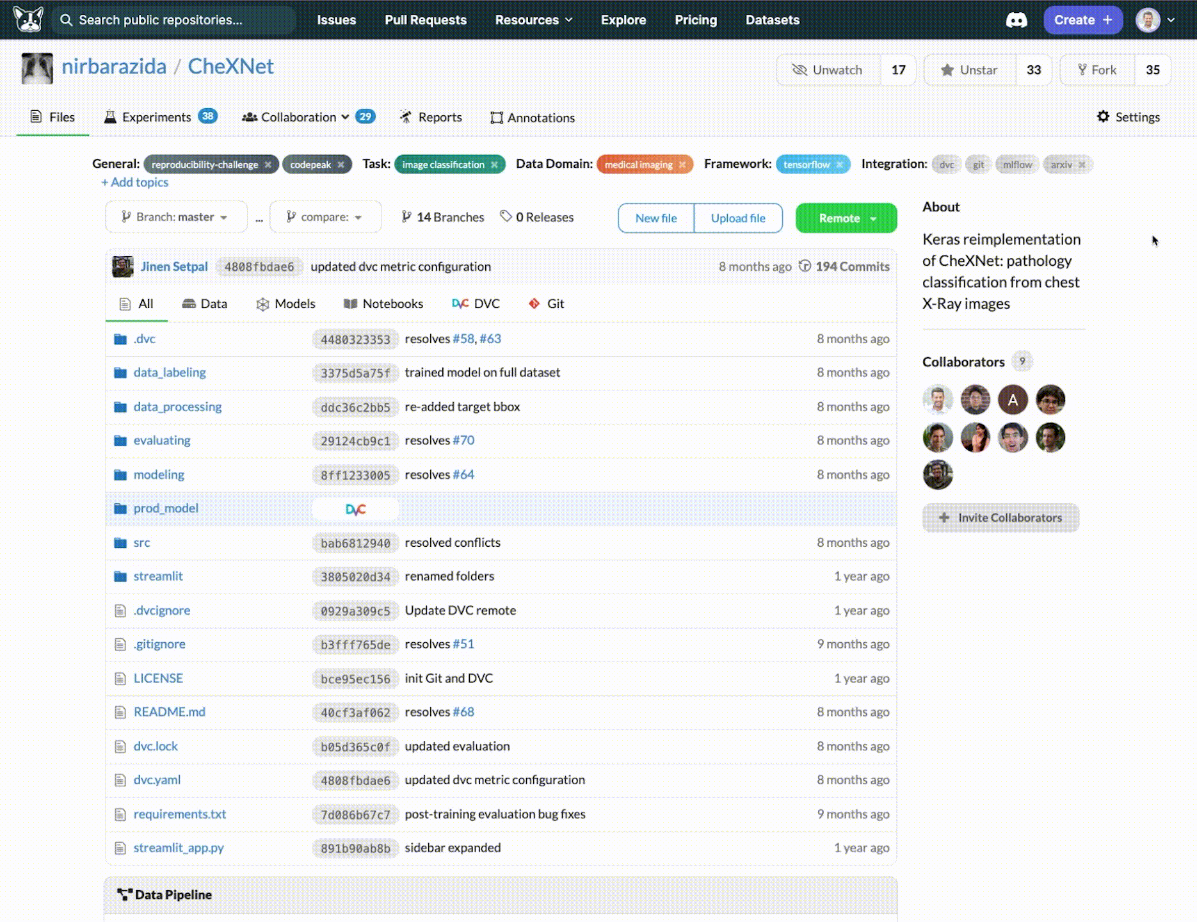This screenshot has height=922, width=1197.
Task: Expand the Resources menu
Action: tap(534, 20)
